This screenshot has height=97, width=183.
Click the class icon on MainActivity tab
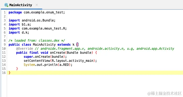point(6,5)
